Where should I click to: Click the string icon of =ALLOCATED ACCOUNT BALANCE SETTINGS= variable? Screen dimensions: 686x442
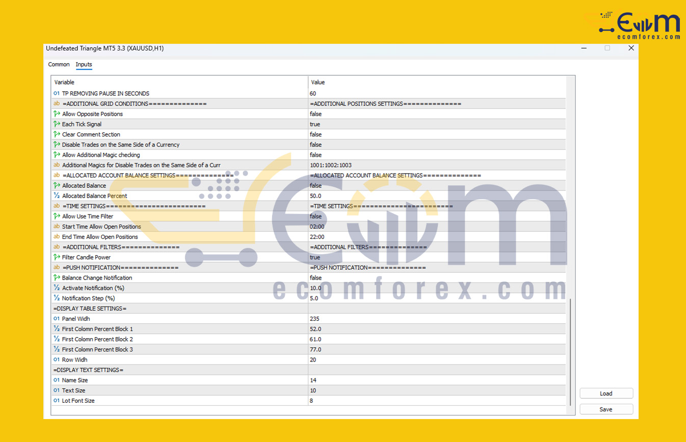(57, 175)
